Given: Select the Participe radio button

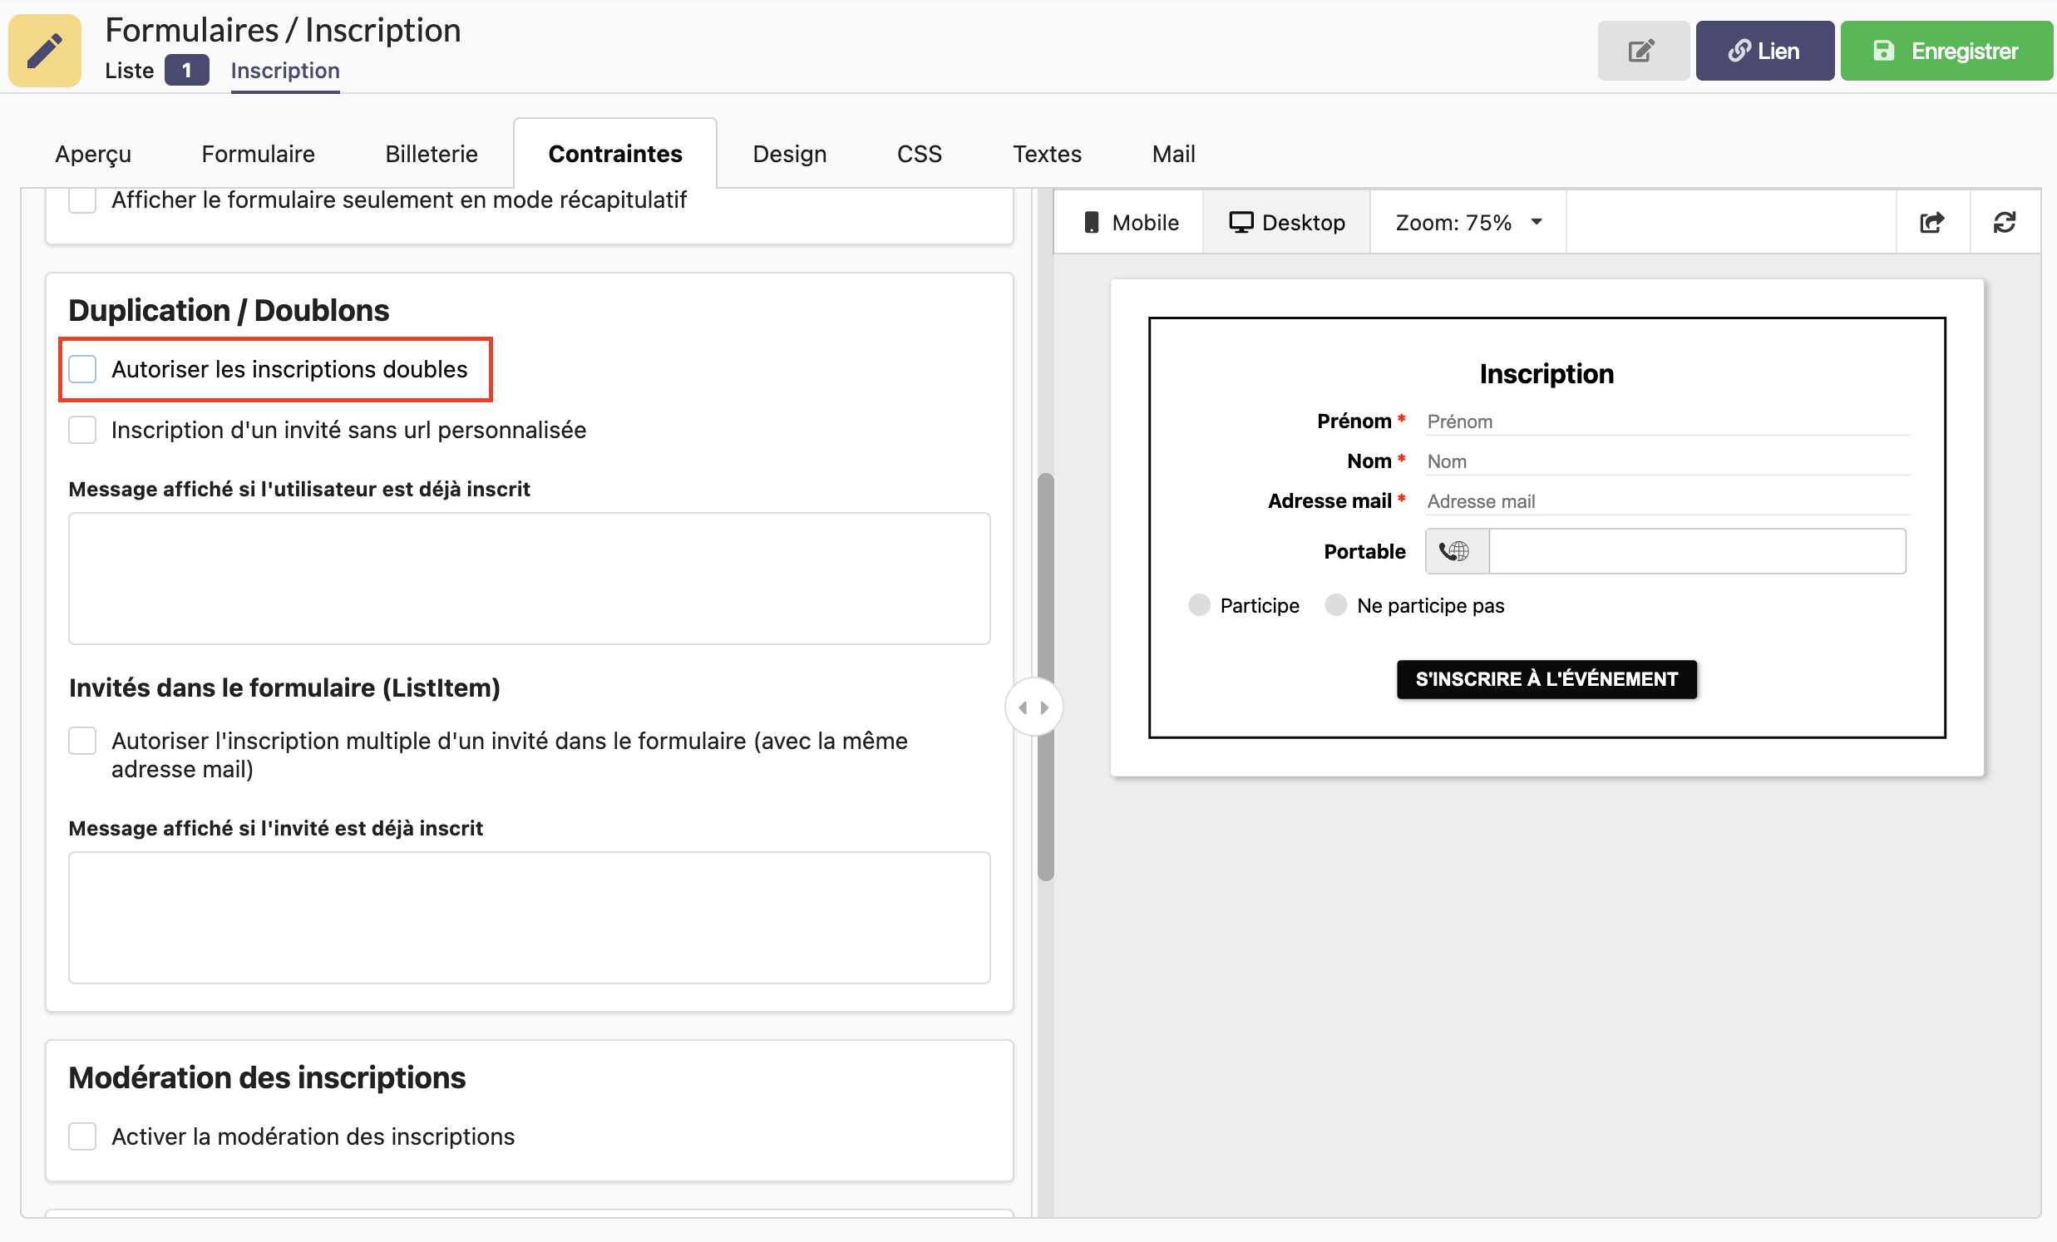Looking at the screenshot, I should (x=1201, y=603).
